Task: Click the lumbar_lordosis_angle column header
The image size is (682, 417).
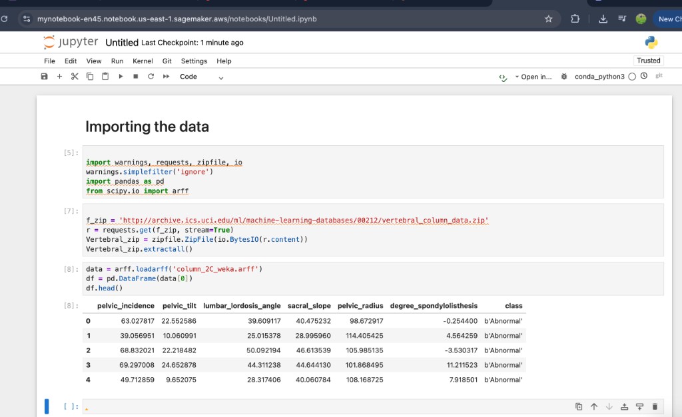Action: click(242, 306)
